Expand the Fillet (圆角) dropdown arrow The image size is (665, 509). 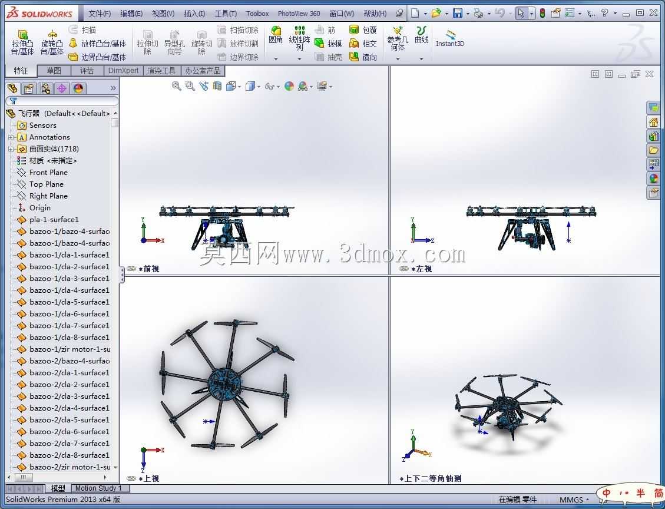[276, 59]
